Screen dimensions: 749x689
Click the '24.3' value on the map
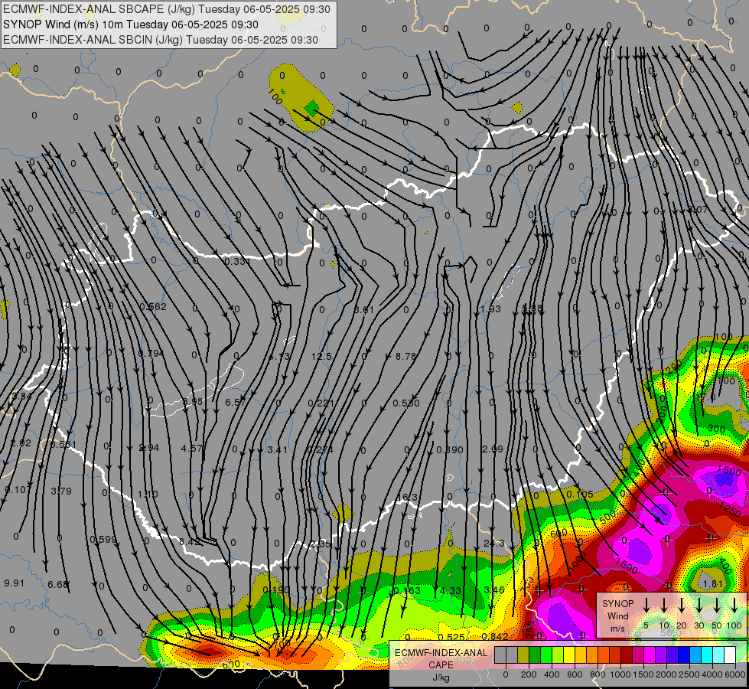coord(494,544)
